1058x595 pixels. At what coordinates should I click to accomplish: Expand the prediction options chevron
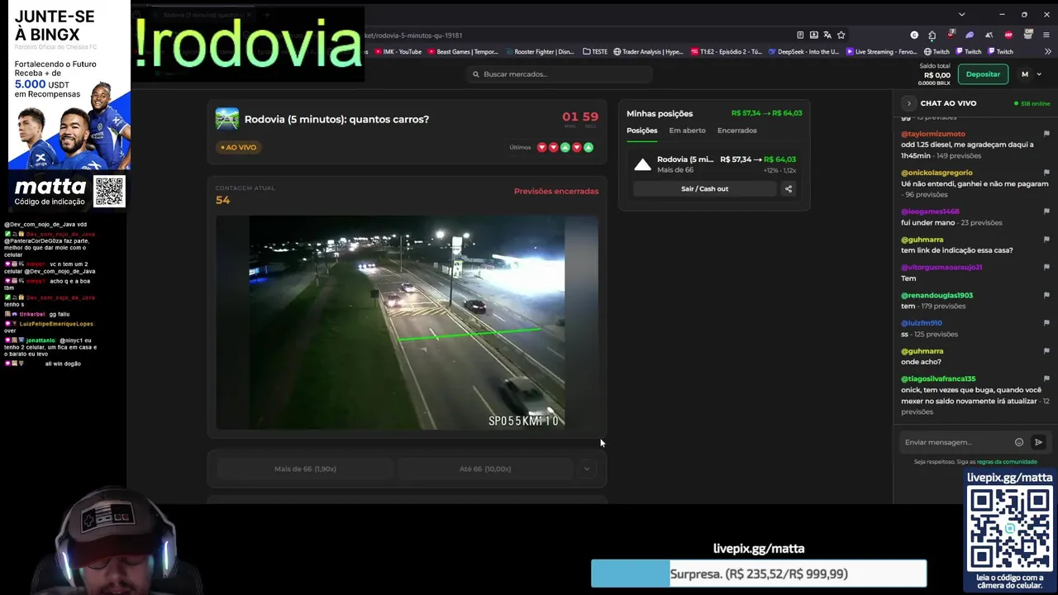click(587, 469)
